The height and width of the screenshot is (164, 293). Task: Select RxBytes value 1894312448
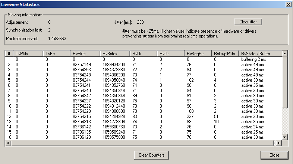(x=114, y=106)
